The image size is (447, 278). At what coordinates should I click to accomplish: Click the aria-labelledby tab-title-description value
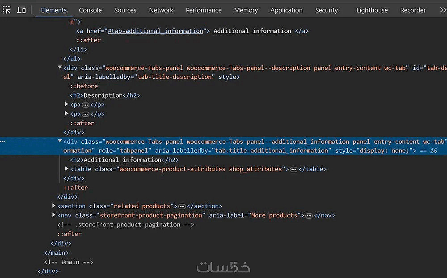[175, 77]
